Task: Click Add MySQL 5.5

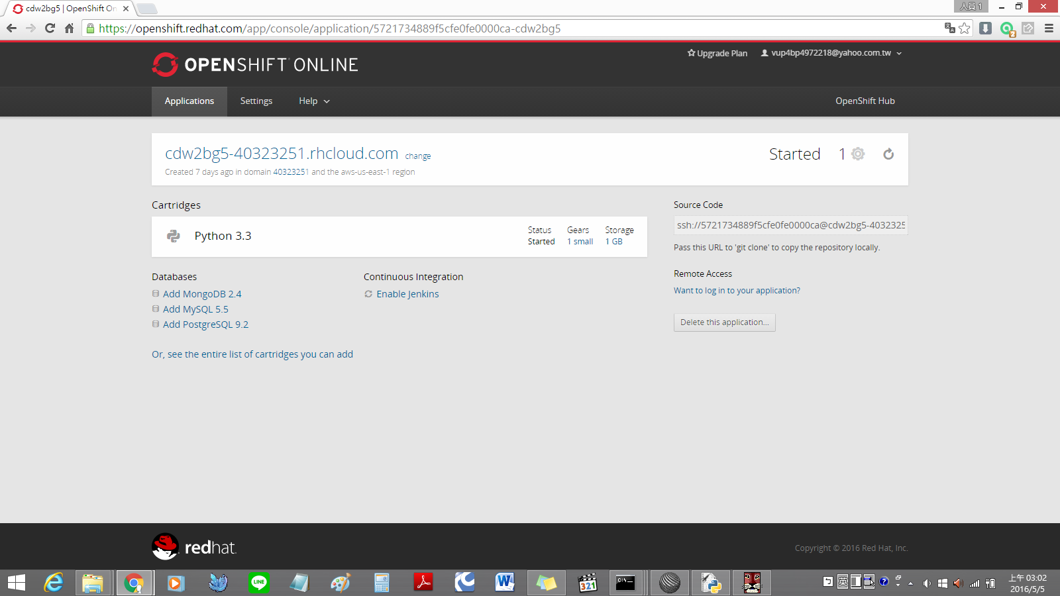Action: (x=195, y=309)
